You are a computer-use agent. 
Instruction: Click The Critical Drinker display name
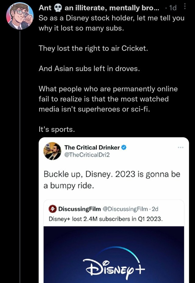pos(92,147)
